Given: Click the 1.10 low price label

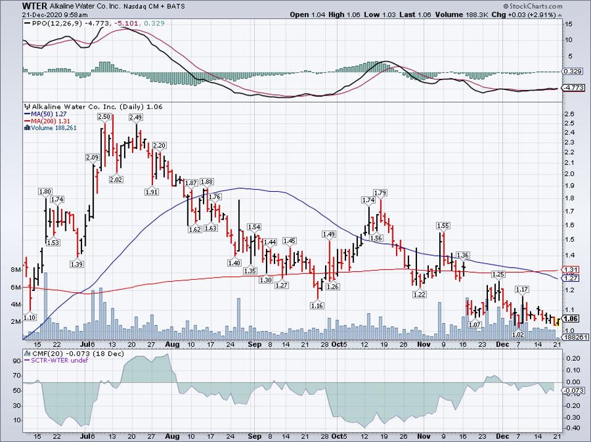Looking at the screenshot, I should click(30, 317).
